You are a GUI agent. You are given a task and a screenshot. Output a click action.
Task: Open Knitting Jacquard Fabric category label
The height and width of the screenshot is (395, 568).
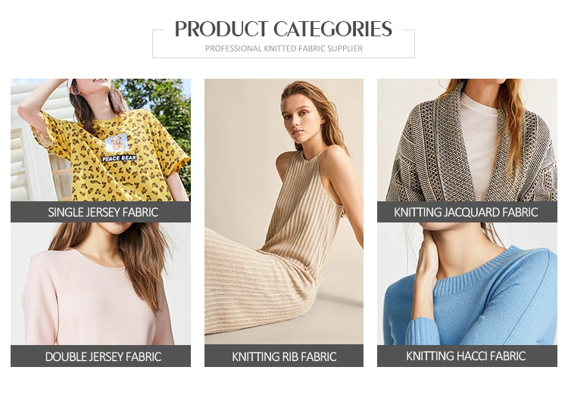coord(467,212)
